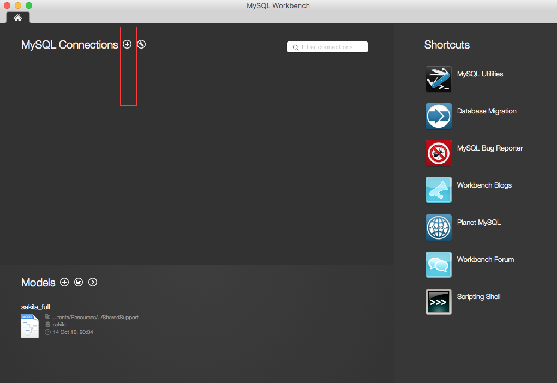Click the 14 Oct 16, 20:34 timestamp
Screen dimensions: 557x383
point(73,332)
